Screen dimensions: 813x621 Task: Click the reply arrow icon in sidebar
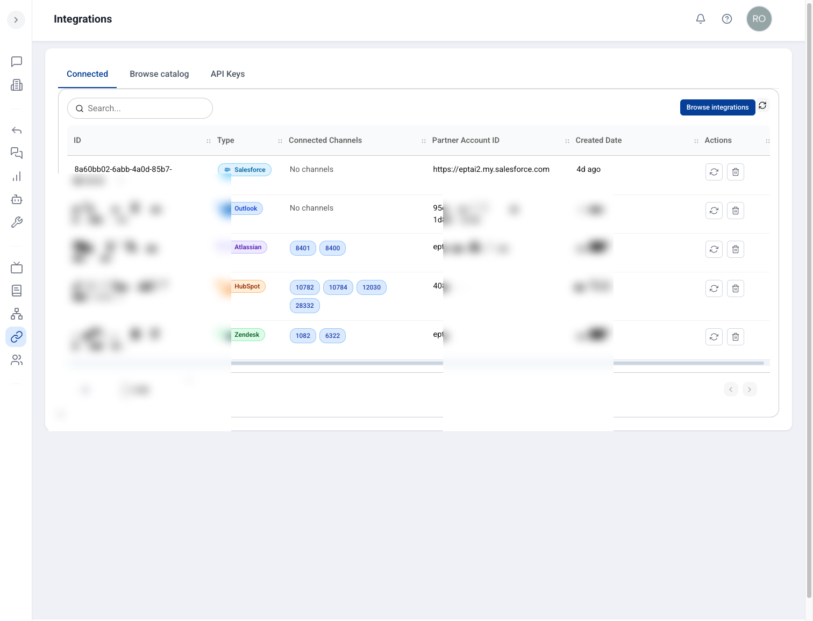point(17,131)
